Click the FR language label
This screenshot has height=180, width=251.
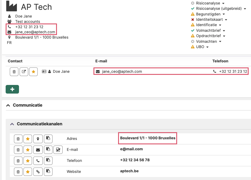[9, 43]
